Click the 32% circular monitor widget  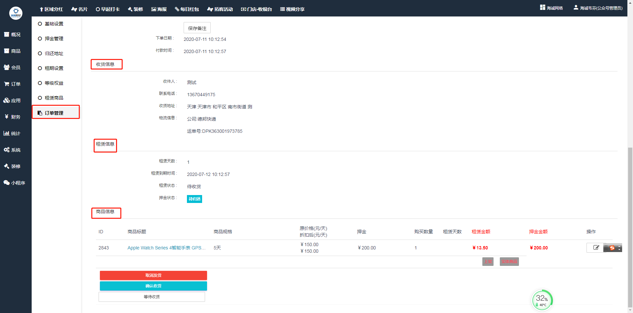click(542, 300)
